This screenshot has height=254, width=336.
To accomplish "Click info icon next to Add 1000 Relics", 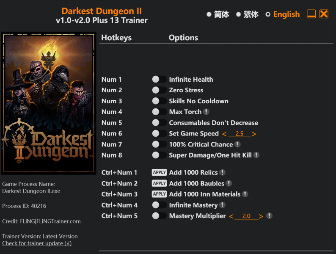I will click(x=222, y=172).
